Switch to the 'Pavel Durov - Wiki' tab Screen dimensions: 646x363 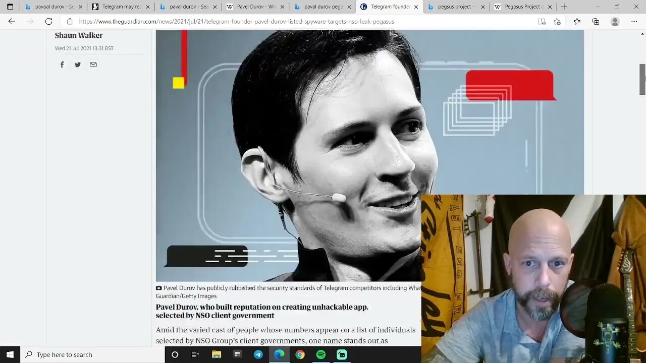256,7
